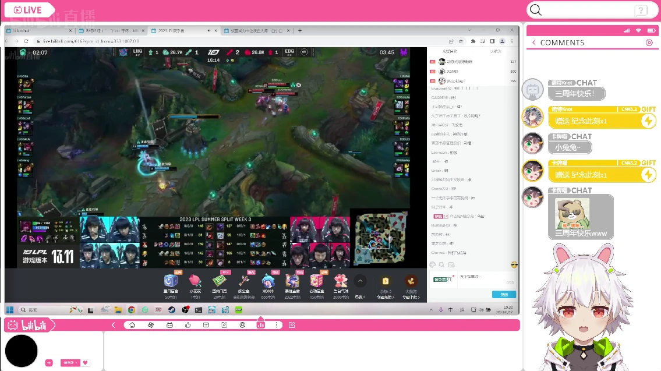Open File Explorer from the Windows taskbar
The height and width of the screenshot is (371, 661).
(x=118, y=310)
